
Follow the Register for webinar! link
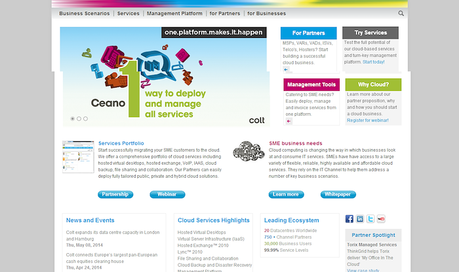368,120
